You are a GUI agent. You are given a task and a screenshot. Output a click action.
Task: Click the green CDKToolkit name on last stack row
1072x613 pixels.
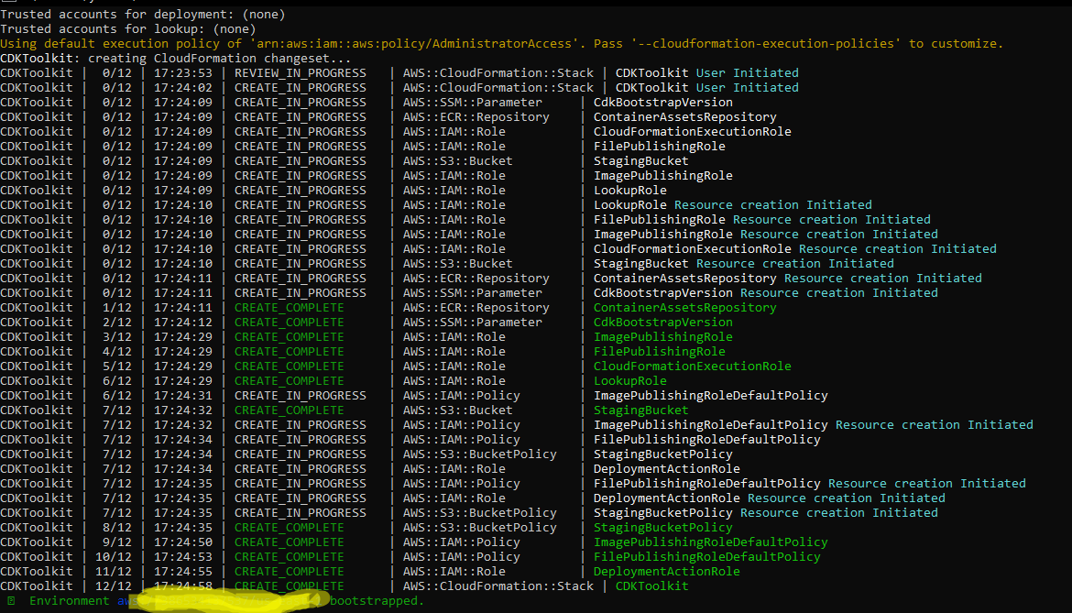[651, 586]
